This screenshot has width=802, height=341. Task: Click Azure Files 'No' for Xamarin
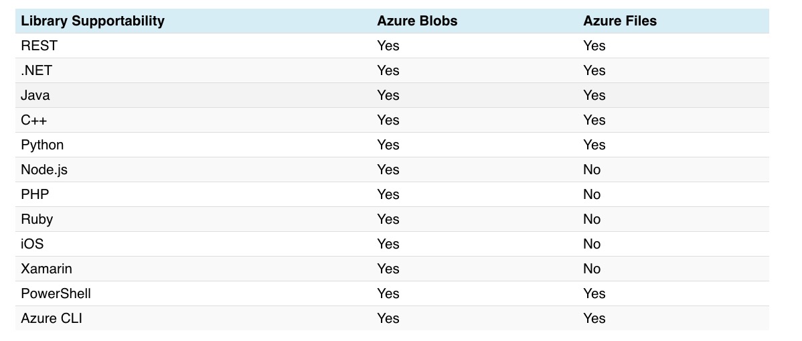tap(592, 269)
